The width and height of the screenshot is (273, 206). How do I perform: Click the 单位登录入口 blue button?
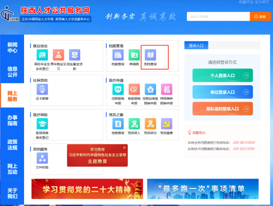(x=223, y=92)
